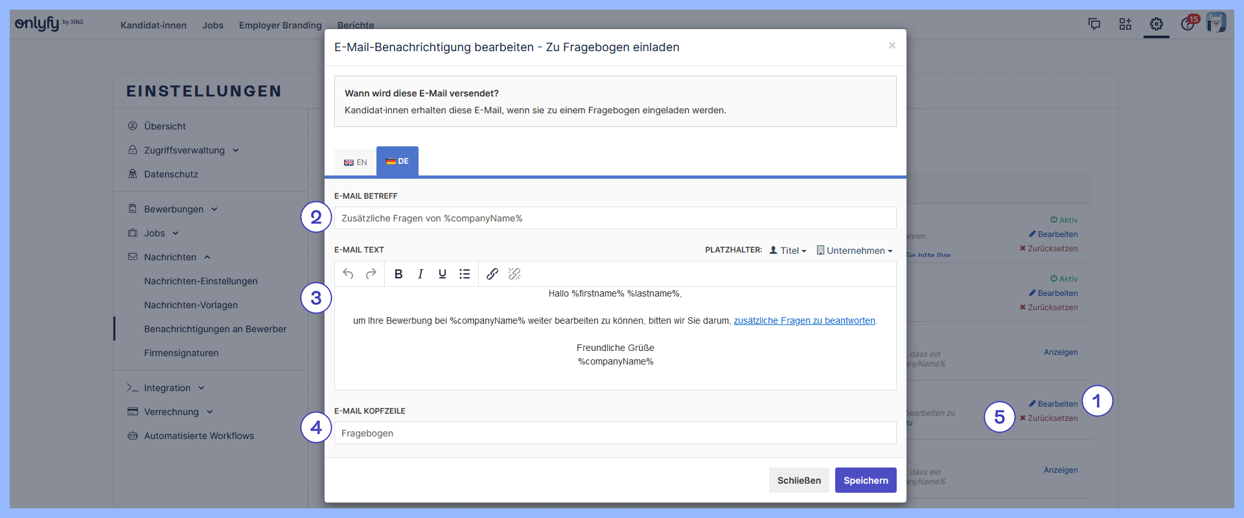This screenshot has height=518, width=1244.
Task: Click Zurücksetzen below the first Aktiv row
Action: click(x=1049, y=249)
